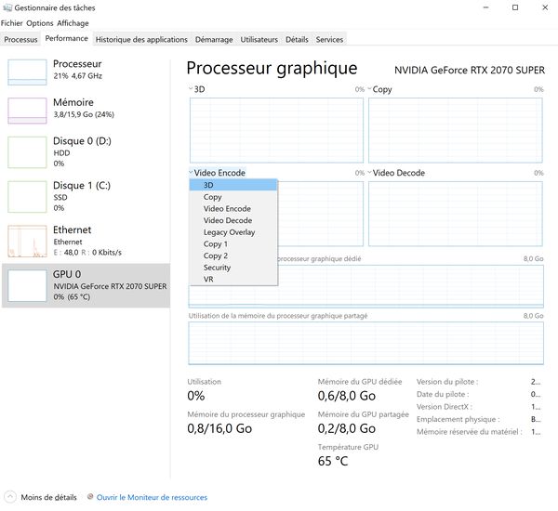
Task: Switch to the Utilisateurs tab
Action: click(x=259, y=39)
